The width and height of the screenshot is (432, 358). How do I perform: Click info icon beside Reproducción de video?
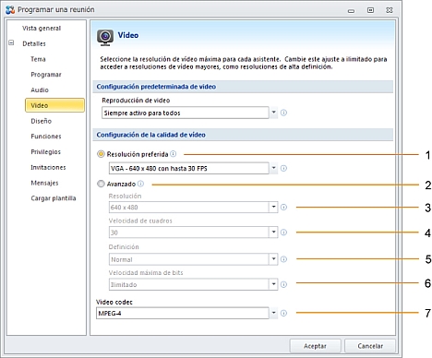coord(283,113)
